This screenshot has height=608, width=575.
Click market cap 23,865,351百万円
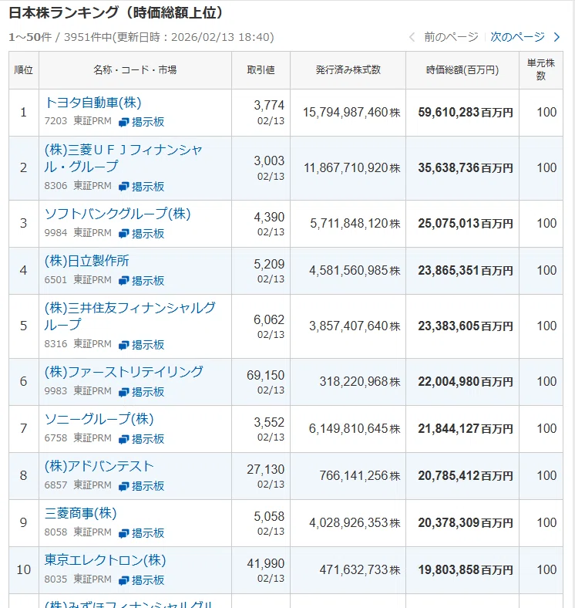click(466, 270)
